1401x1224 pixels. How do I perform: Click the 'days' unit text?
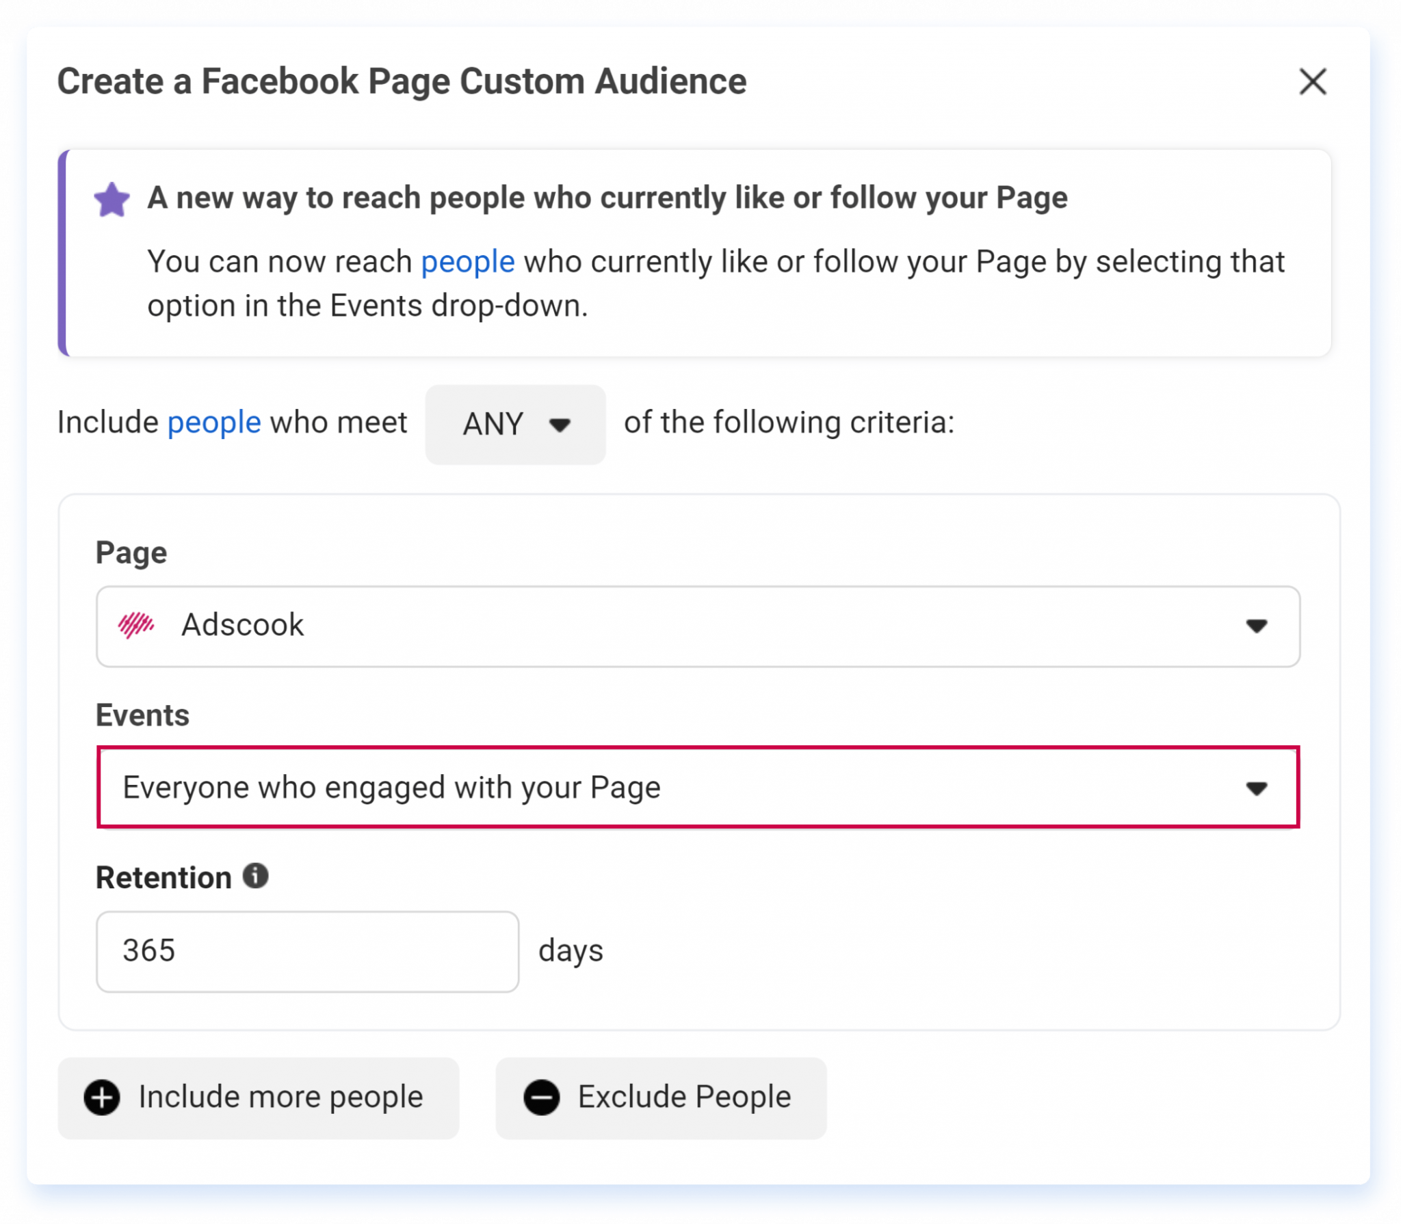pyautogui.click(x=571, y=951)
